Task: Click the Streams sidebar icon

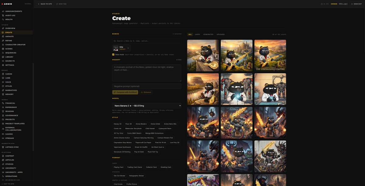Action: pyautogui.click(x=3, y=138)
